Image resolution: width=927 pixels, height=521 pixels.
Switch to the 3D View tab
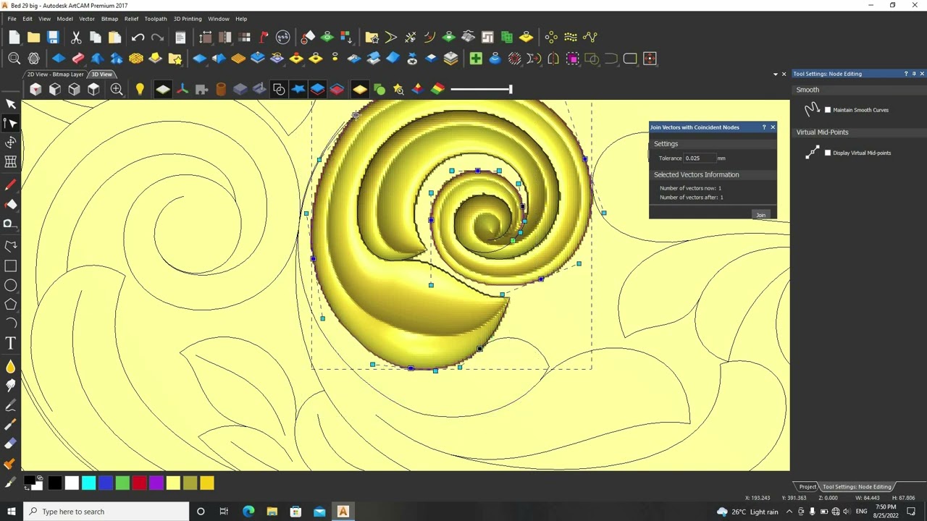101,74
